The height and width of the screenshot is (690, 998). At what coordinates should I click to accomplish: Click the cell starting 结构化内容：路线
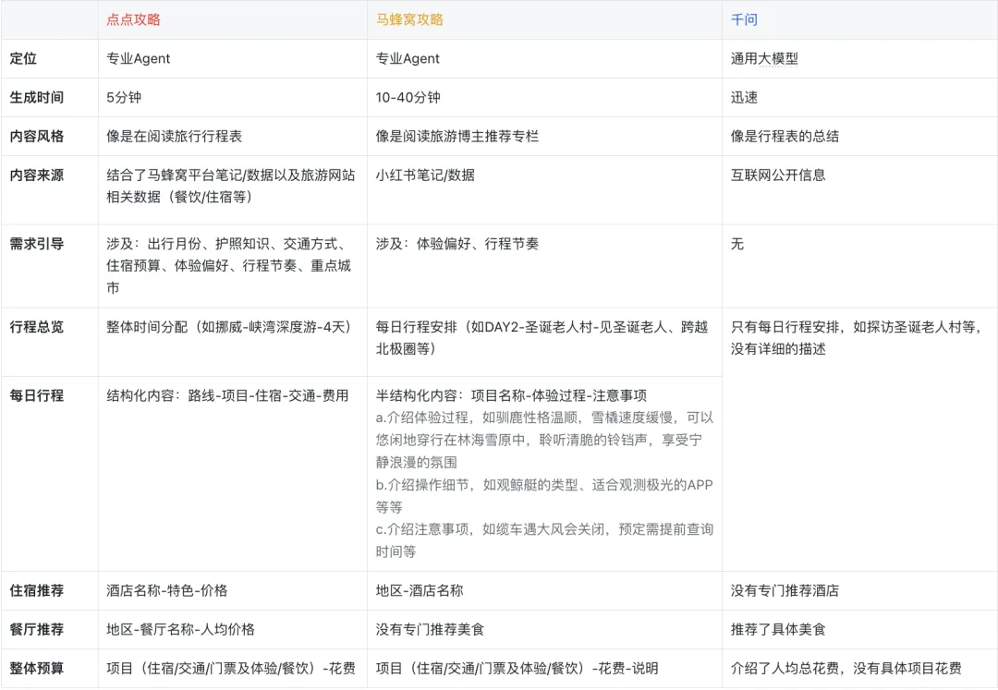pos(227,395)
